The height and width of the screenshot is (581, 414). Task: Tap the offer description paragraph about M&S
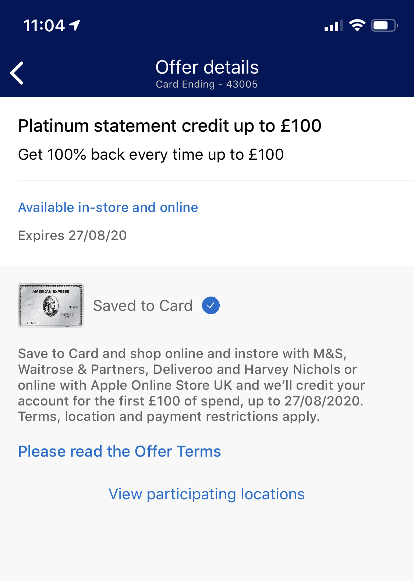coord(191,385)
